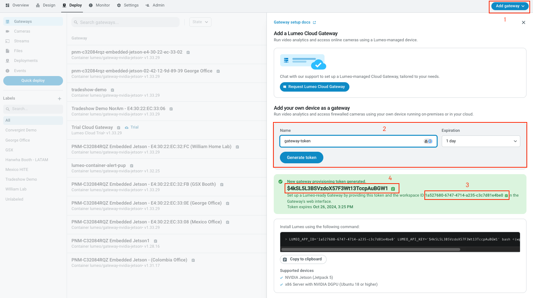Click copy icon next to Embedded Jetson1 gateway
The width and height of the screenshot is (533, 298).
pyautogui.click(x=155, y=241)
